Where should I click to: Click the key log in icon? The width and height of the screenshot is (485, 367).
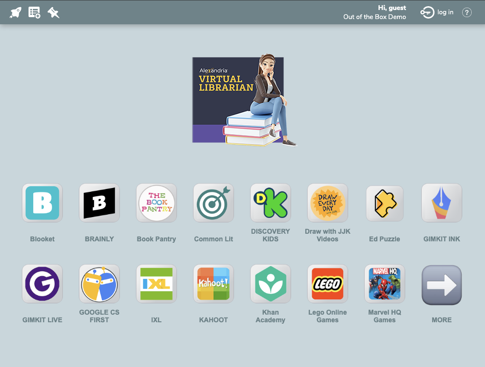pos(427,12)
